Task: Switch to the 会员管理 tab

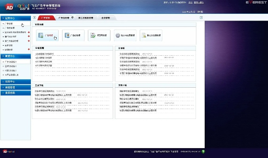Action: click(106, 18)
